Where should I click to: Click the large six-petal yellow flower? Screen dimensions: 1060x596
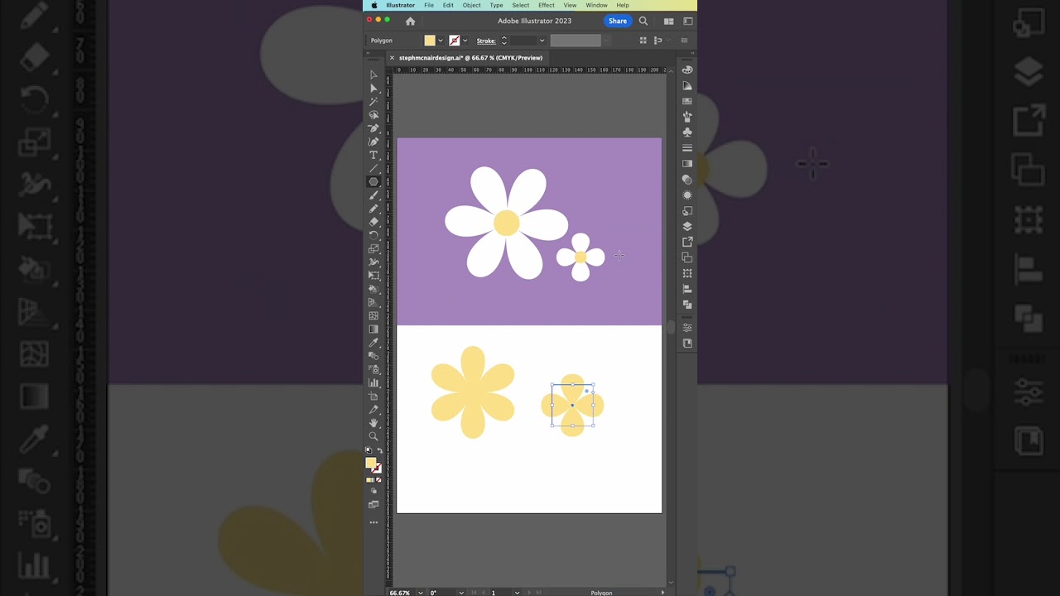473,392
